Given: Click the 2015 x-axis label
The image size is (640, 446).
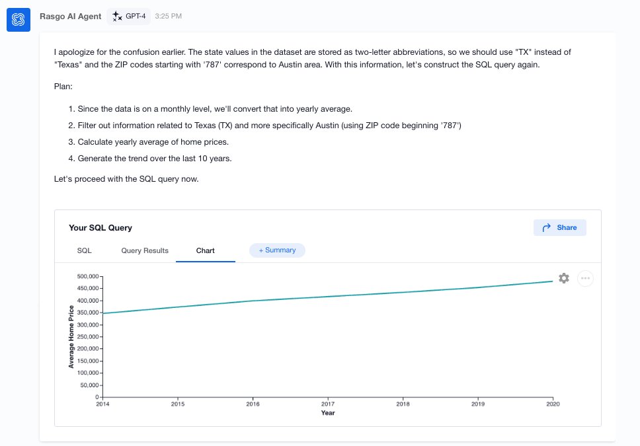Looking at the screenshot, I should tap(178, 404).
